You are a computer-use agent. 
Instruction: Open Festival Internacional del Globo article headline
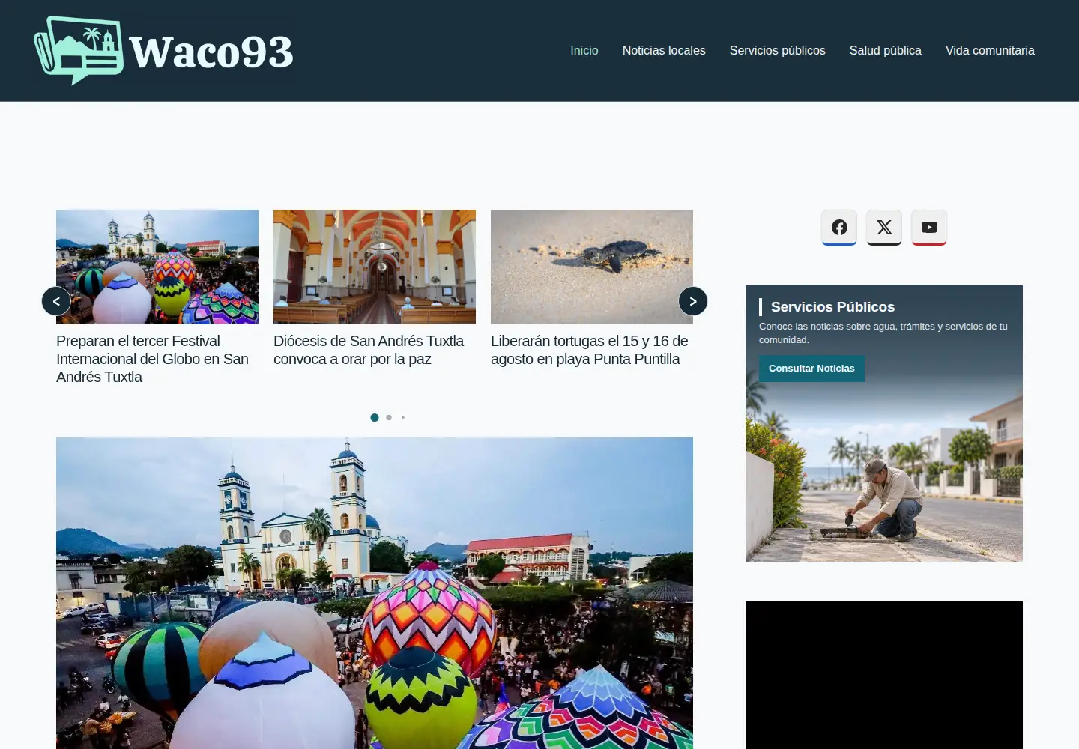coord(152,359)
